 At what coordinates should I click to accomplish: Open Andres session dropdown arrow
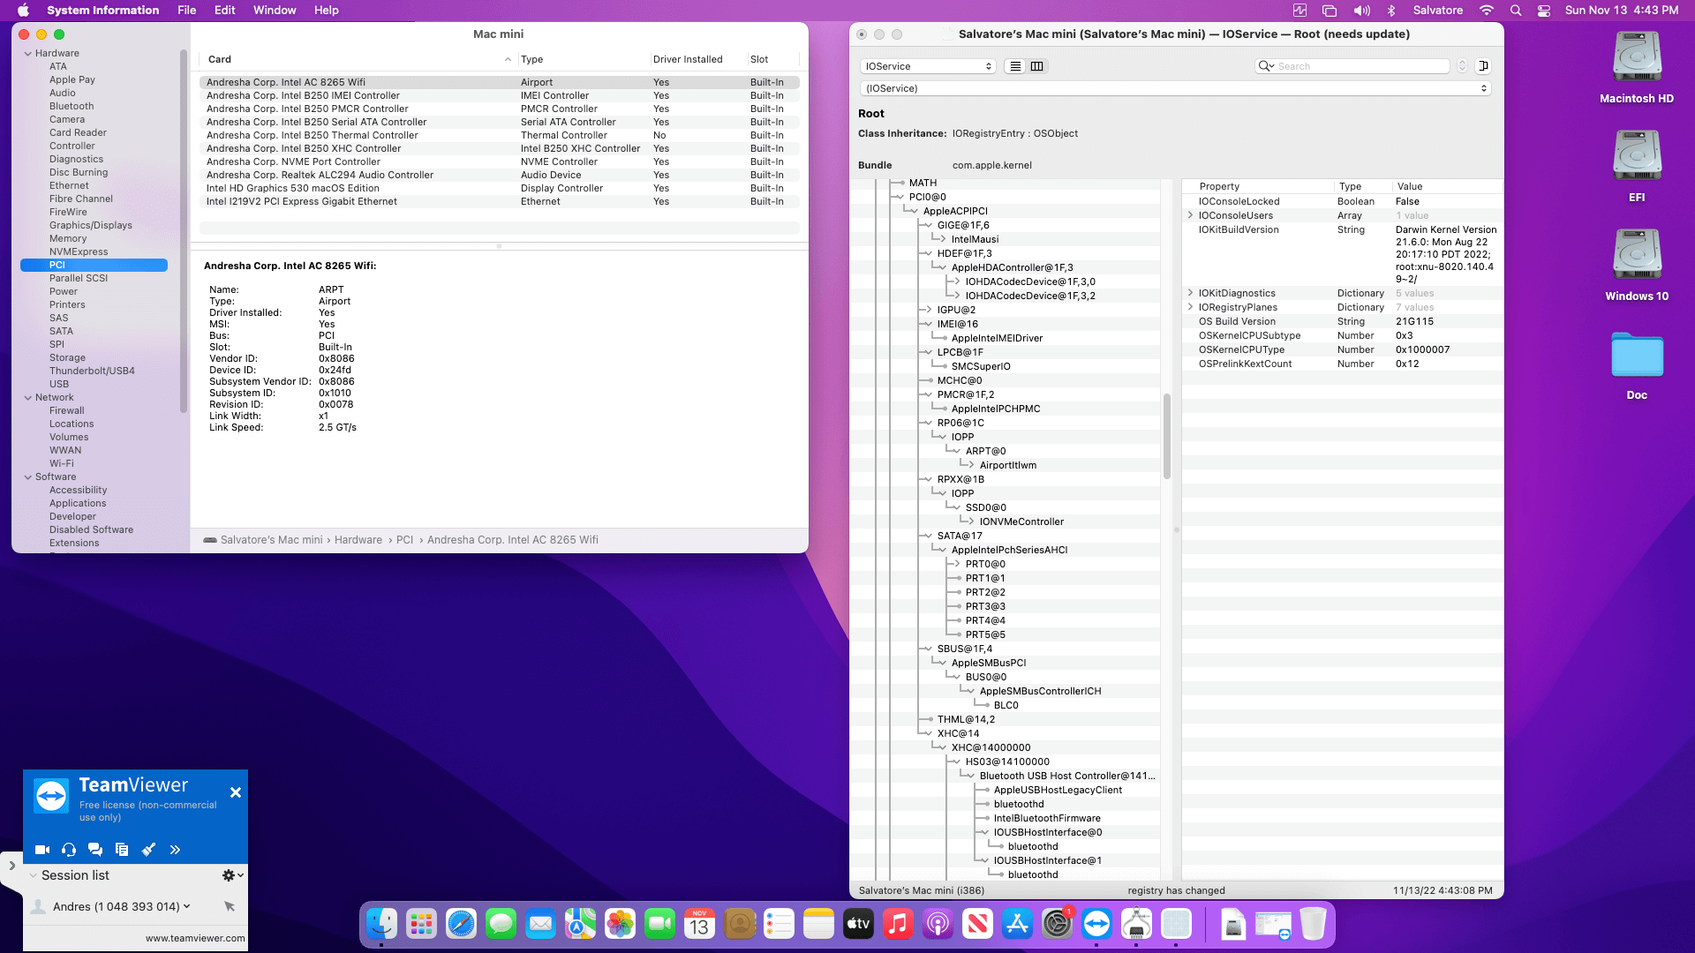tap(187, 906)
